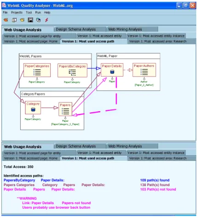Close the WebML Quality Analyser window
The height and width of the screenshot is (218, 198).
(x=192, y=6)
